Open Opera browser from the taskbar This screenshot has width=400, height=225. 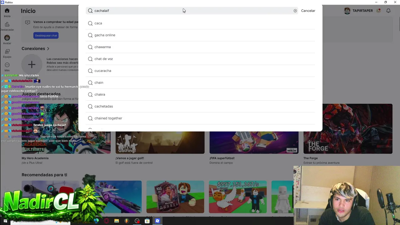pos(107,221)
